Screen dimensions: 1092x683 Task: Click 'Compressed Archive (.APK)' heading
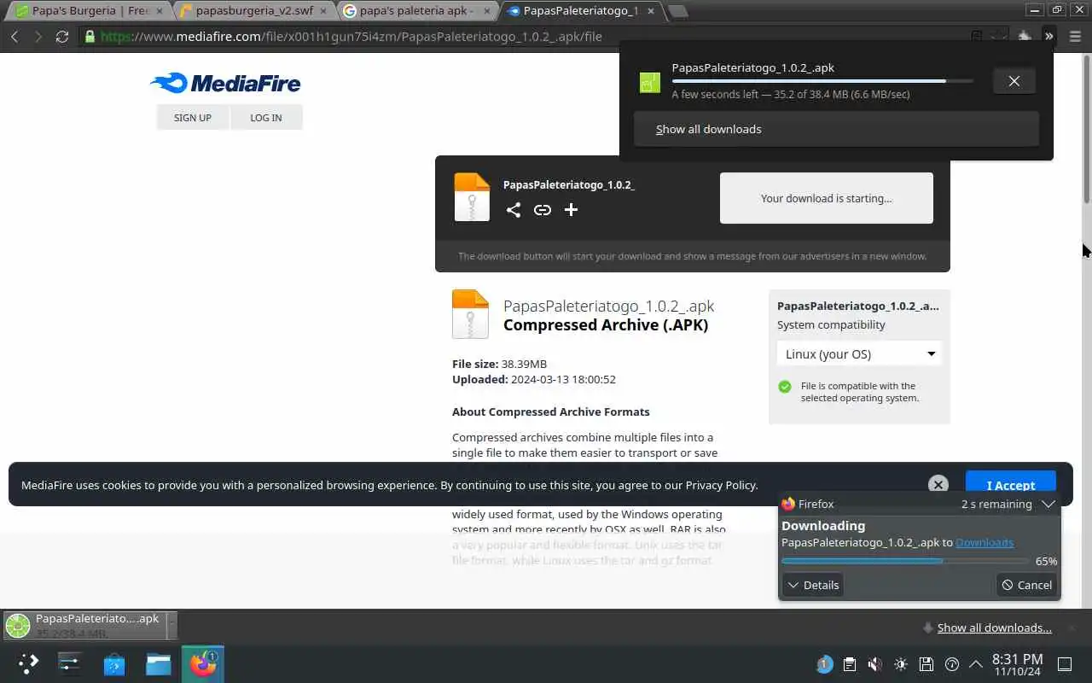[606, 324]
